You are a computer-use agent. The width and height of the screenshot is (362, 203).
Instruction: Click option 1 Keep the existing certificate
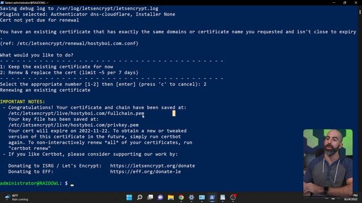(57, 67)
